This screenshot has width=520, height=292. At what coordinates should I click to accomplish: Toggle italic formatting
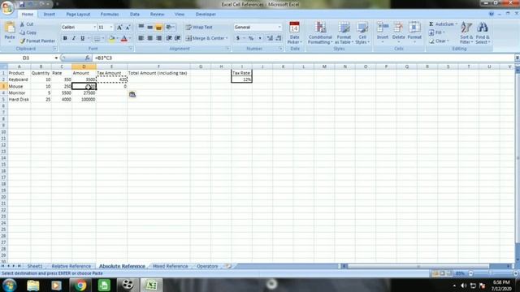[x=74, y=38]
